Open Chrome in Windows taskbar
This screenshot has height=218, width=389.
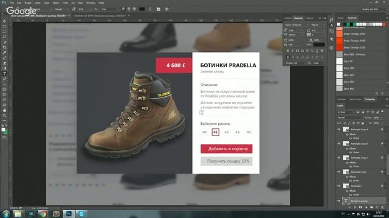click(x=43, y=214)
